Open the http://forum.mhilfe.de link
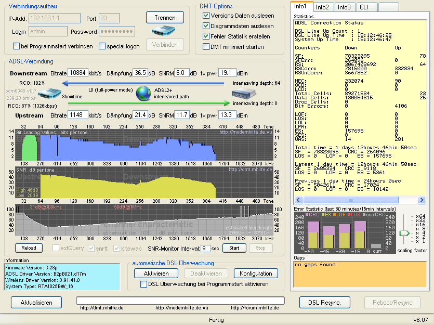434x325 pixels. tap(255, 308)
